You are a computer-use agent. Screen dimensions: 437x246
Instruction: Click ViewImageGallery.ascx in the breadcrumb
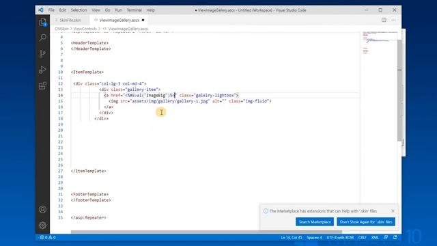click(128, 29)
